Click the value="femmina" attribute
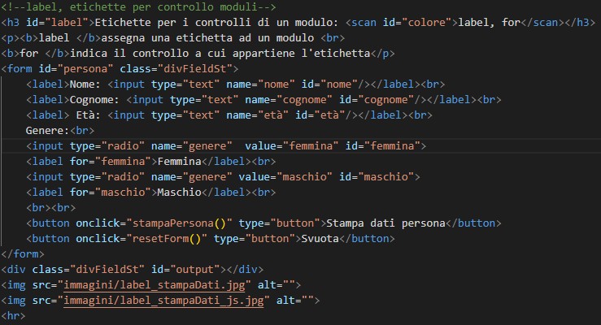601x325 pixels. [x=303, y=145]
